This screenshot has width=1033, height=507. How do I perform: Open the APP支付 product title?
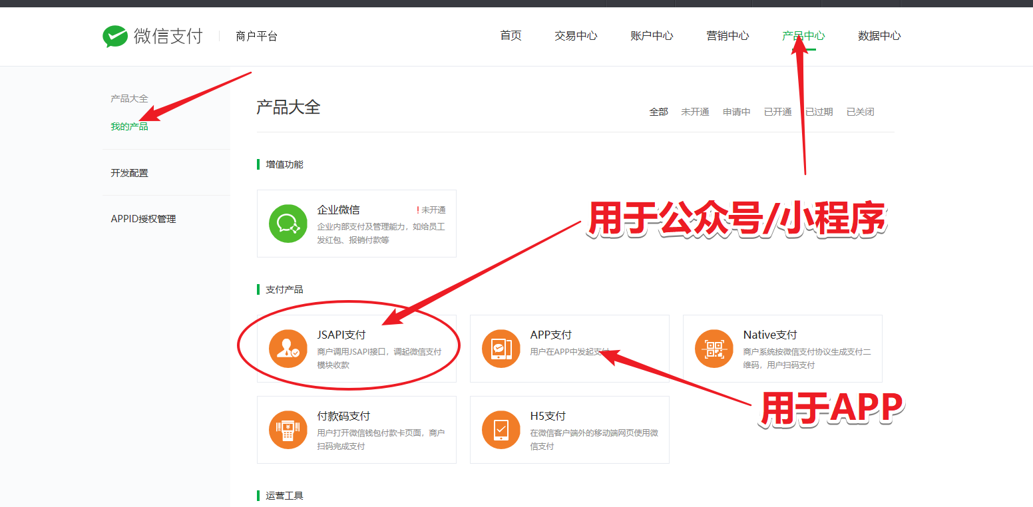tap(550, 335)
